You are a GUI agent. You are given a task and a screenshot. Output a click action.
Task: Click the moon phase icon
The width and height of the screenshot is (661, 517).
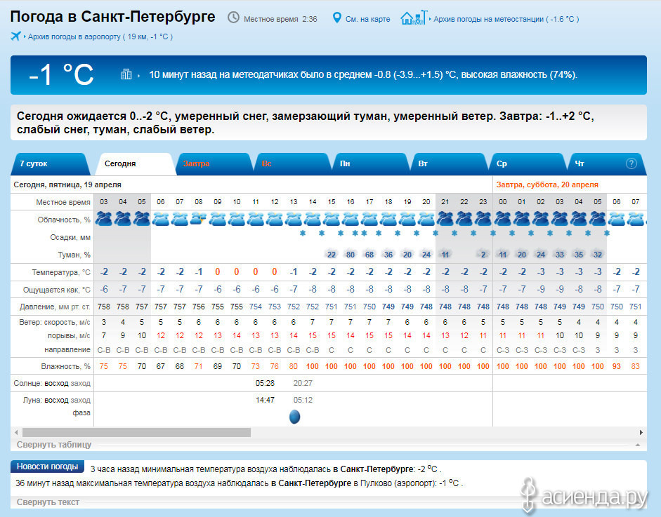[x=294, y=417]
